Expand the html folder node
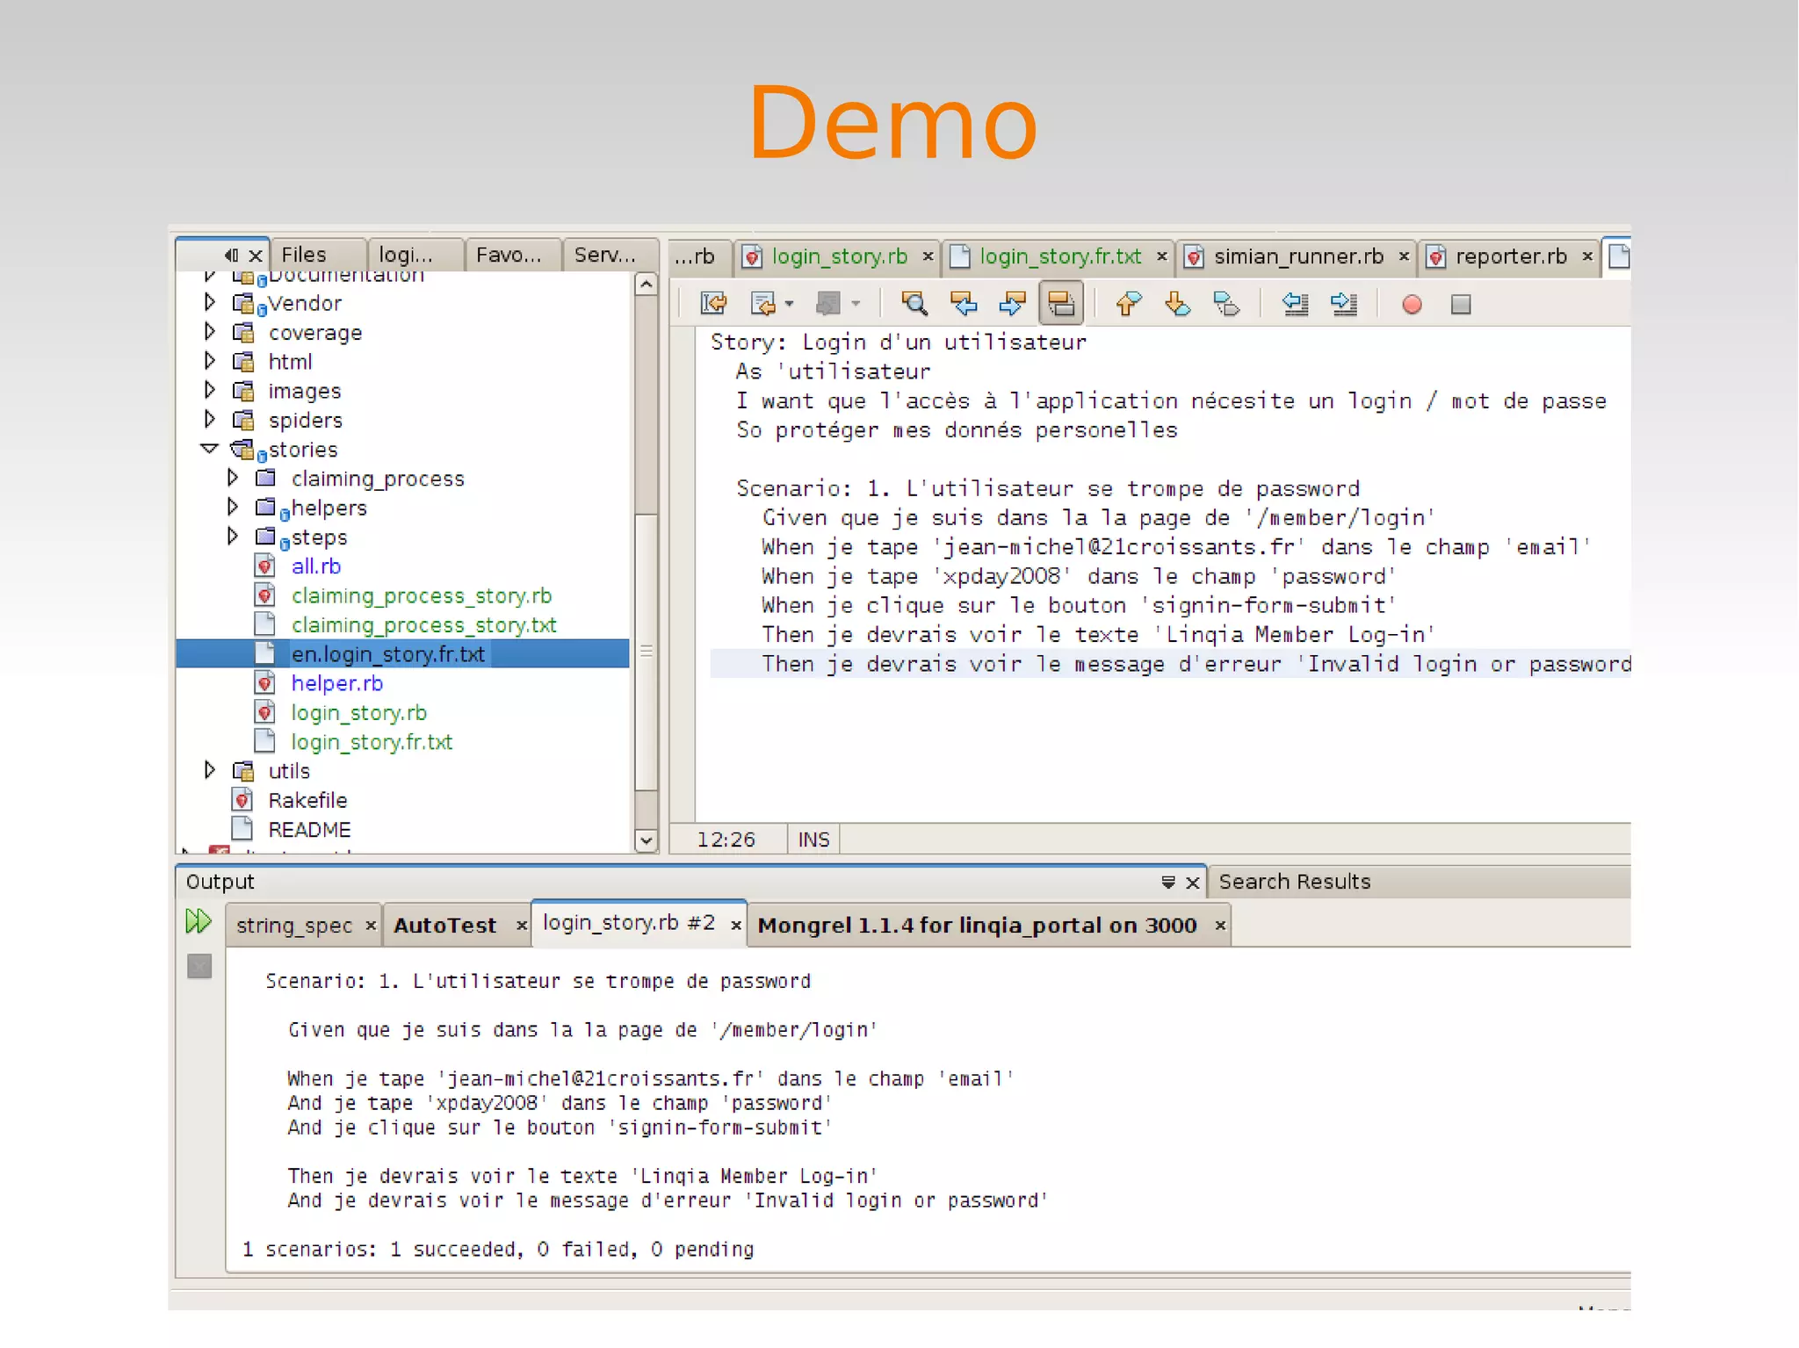 coord(209,360)
